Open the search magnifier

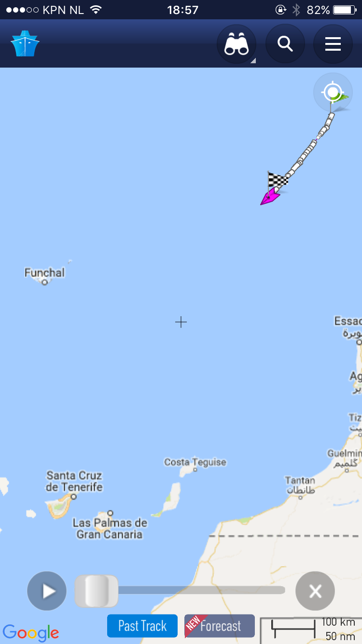(285, 44)
